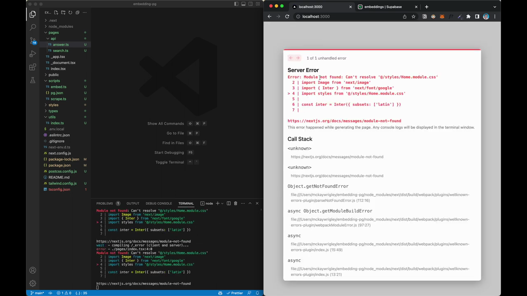Open Notion extension in Chrome toolbar
Viewport: 527px width, 296px height.
coord(424,16)
